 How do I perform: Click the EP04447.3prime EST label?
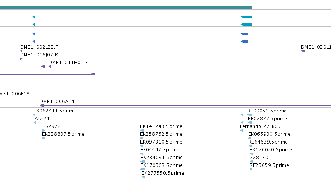159,149
